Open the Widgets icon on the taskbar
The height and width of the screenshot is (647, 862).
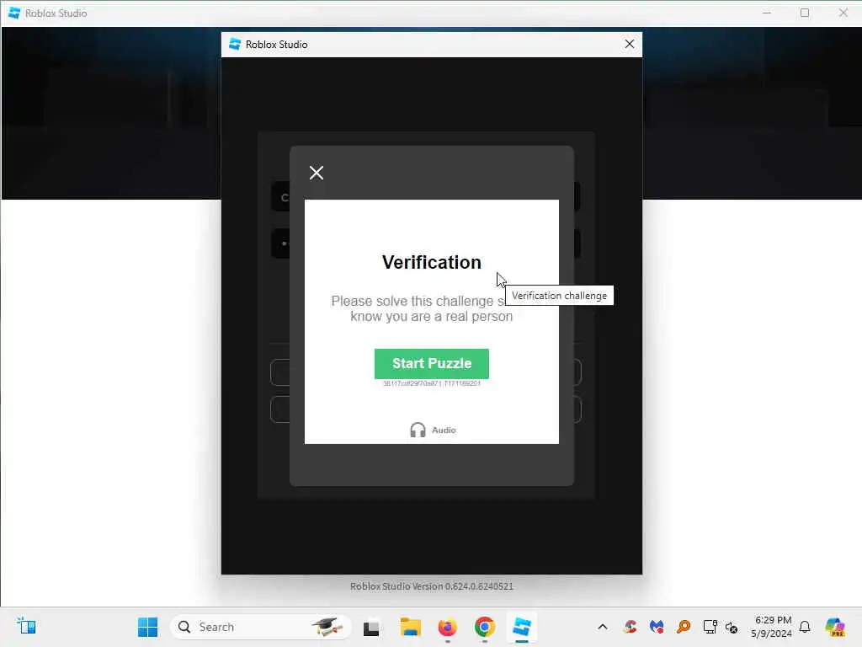point(26,626)
